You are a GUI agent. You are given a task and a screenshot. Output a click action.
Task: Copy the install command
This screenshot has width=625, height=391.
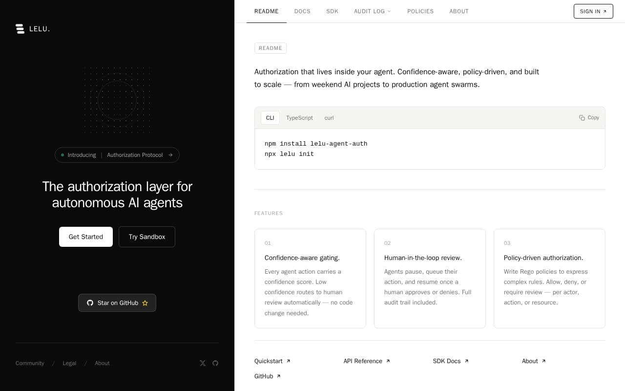[589, 118]
